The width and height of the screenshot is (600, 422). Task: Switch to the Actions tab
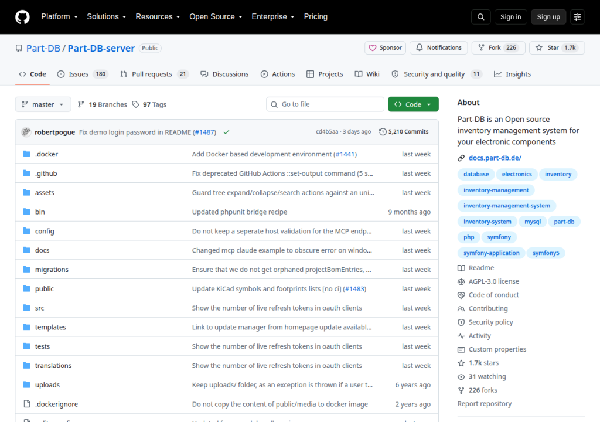click(x=278, y=74)
